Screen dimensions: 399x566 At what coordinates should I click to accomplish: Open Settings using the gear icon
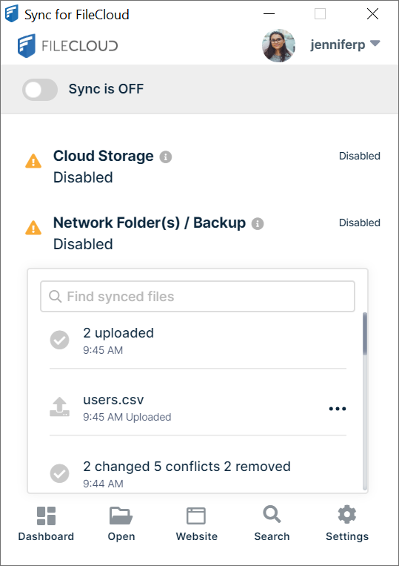click(347, 524)
